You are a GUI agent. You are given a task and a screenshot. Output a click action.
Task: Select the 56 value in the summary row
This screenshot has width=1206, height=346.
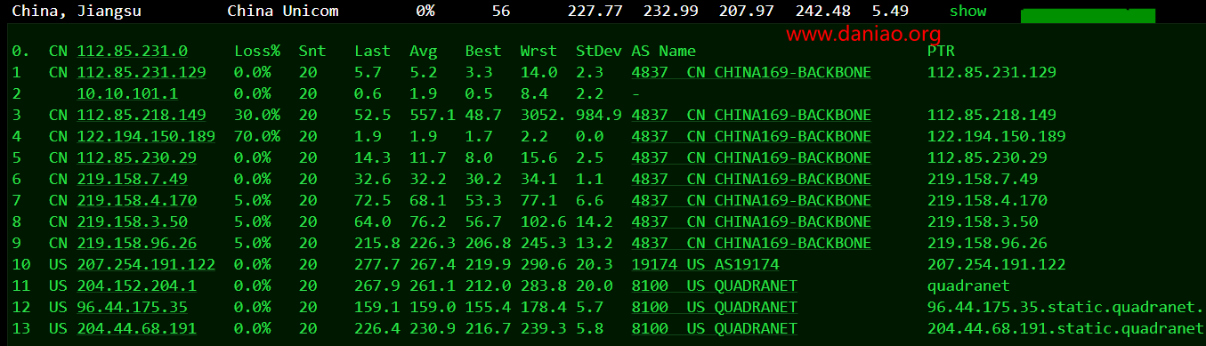tap(501, 12)
